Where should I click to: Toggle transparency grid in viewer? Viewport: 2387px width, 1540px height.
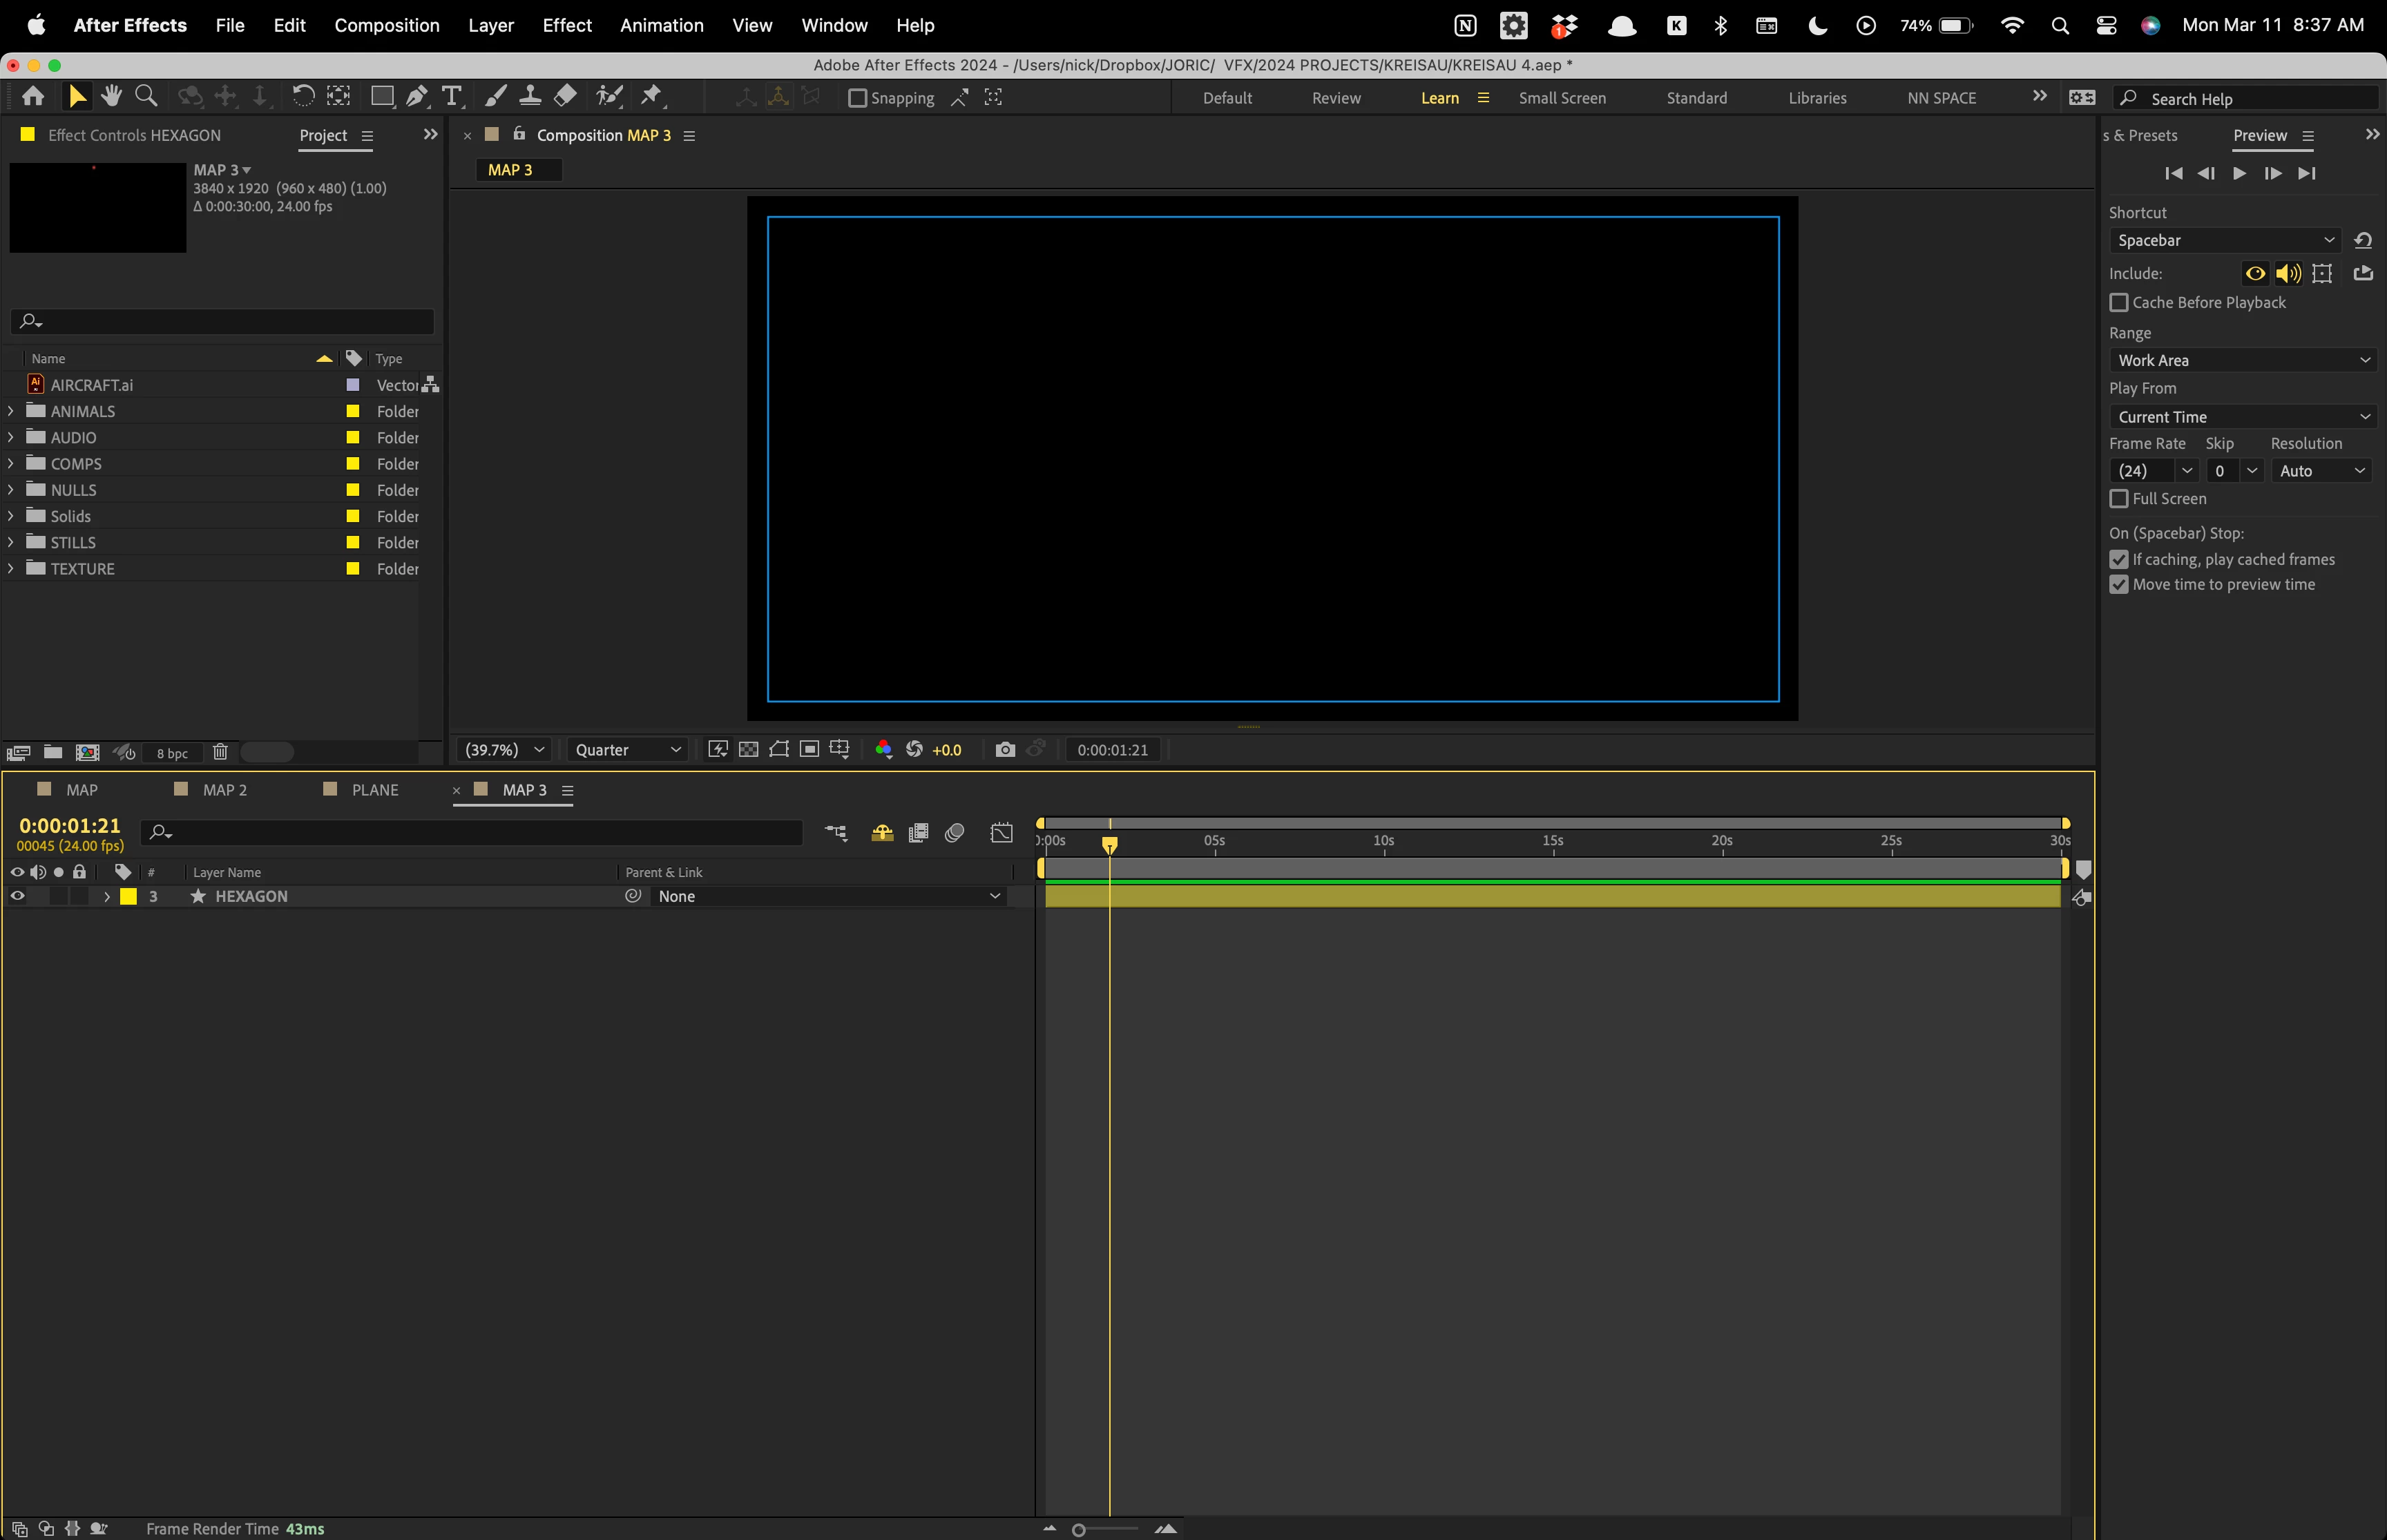pyautogui.click(x=748, y=750)
